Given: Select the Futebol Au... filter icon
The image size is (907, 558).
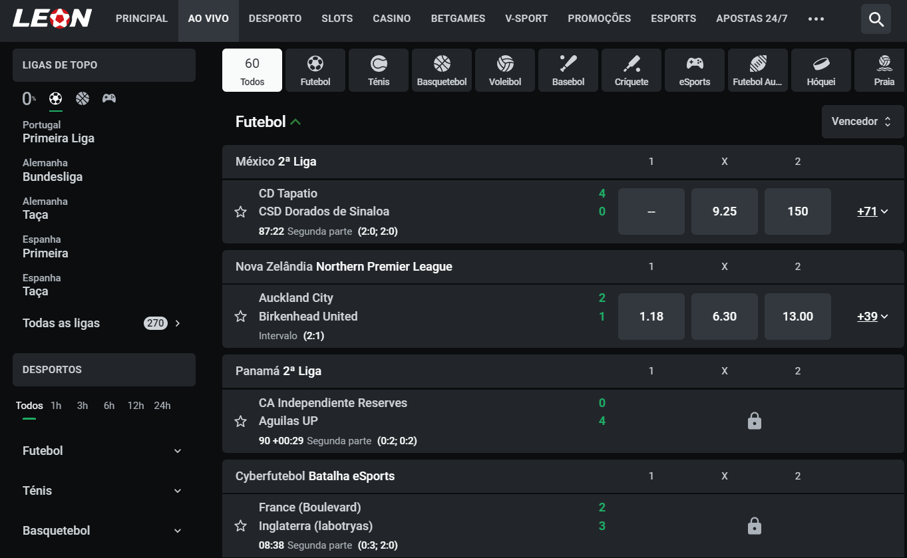Looking at the screenshot, I should tap(758, 70).
